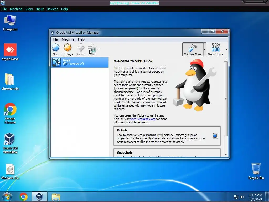Open Help menu in VirtualBox Manager
This screenshot has width=269, height=202.
81,39
